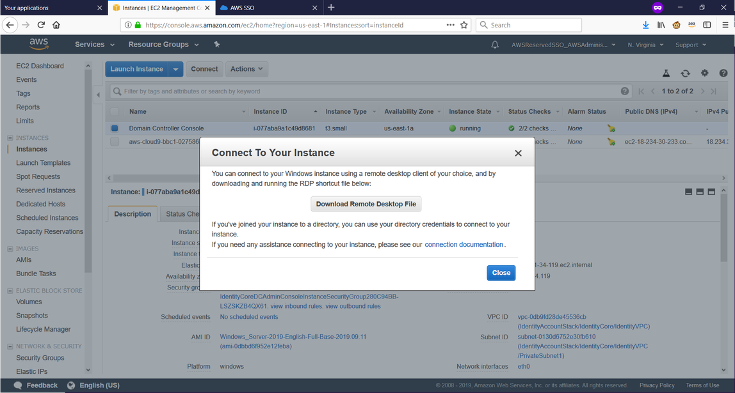Go to the next page of instances

point(702,91)
